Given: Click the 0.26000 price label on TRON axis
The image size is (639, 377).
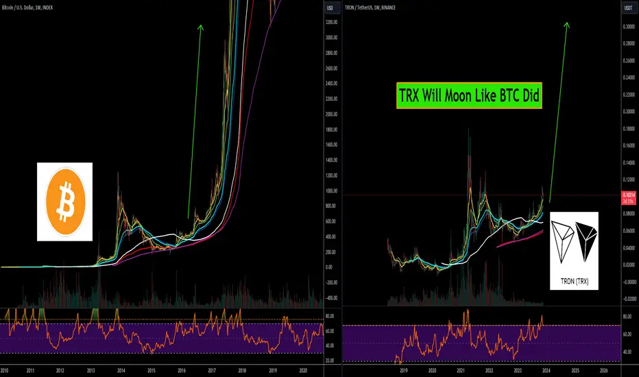Looking at the screenshot, I should tap(629, 61).
